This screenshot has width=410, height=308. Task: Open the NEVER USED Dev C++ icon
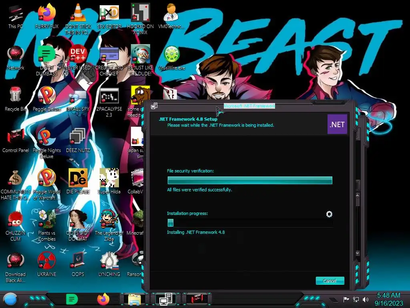(78, 54)
